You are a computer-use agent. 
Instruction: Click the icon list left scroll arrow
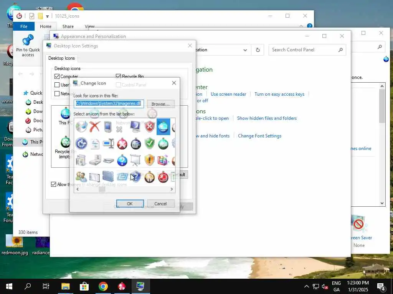tap(78, 189)
